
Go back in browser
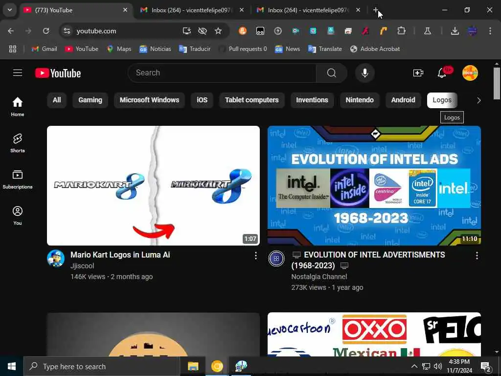11,31
